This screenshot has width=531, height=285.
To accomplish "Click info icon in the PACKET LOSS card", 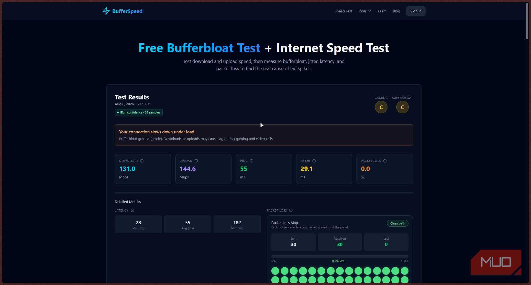I will 385,161.
